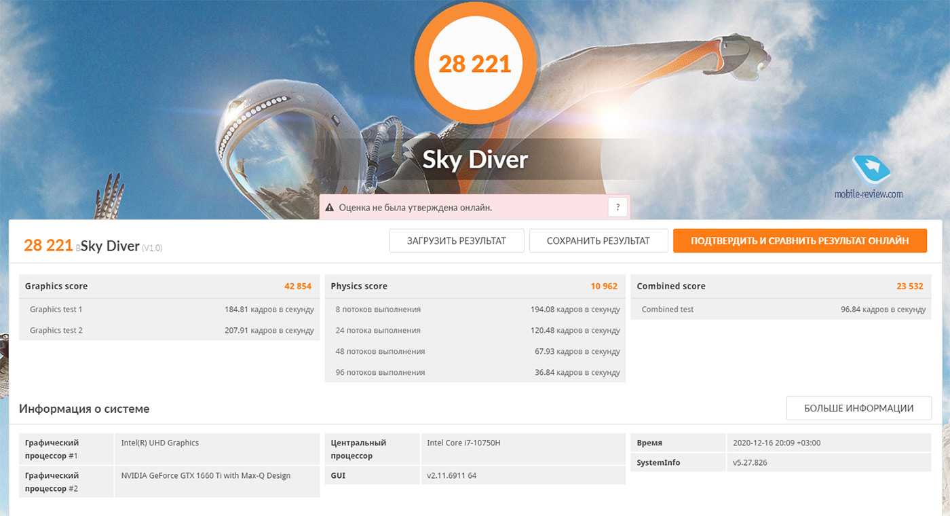Select the 96 потоков выполнения row
The height and width of the screenshot is (516, 950).
tap(475, 372)
